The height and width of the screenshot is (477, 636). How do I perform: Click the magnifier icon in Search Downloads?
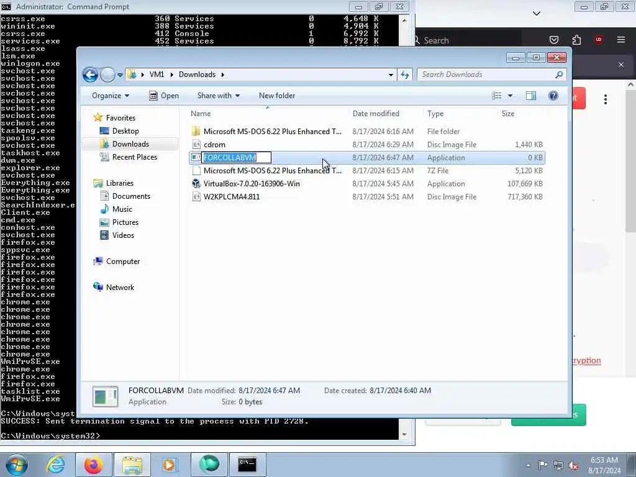(560, 75)
